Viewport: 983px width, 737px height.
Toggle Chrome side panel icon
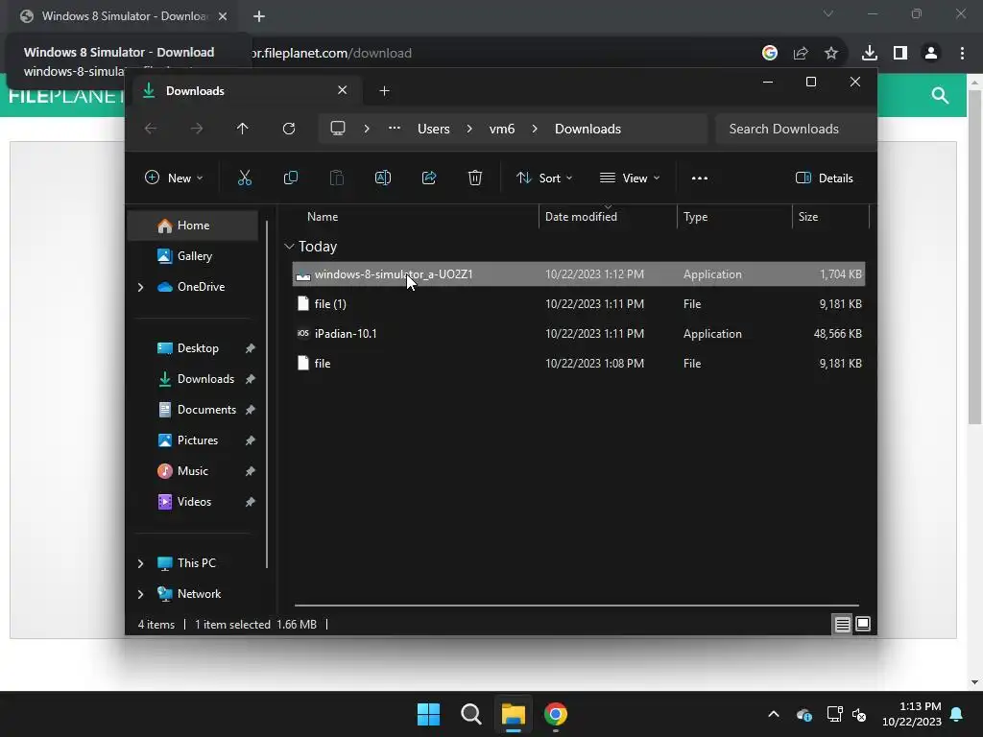(900, 53)
